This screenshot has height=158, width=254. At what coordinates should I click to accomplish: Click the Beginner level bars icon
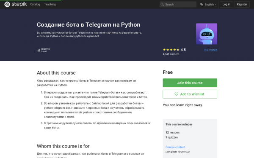pyautogui.click(x=38, y=50)
